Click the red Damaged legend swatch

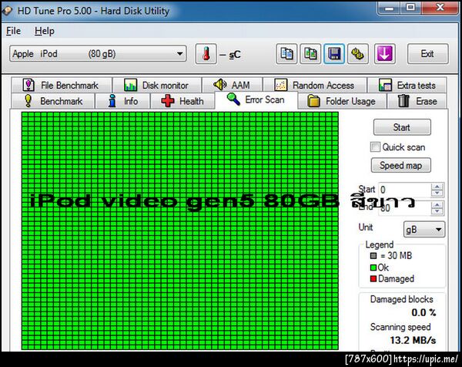[x=373, y=278]
